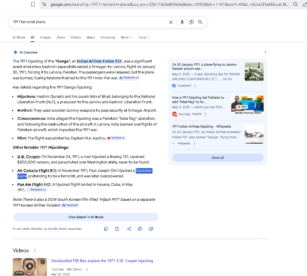The height and width of the screenshot is (276, 307).
Task: Give thumbs up to AI Overview
Action: tap(140, 229)
